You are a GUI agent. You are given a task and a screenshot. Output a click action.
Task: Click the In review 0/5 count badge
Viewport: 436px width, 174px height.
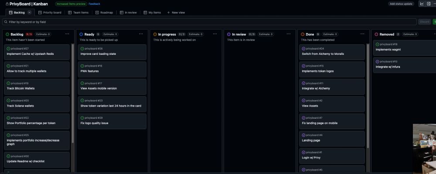252,34
